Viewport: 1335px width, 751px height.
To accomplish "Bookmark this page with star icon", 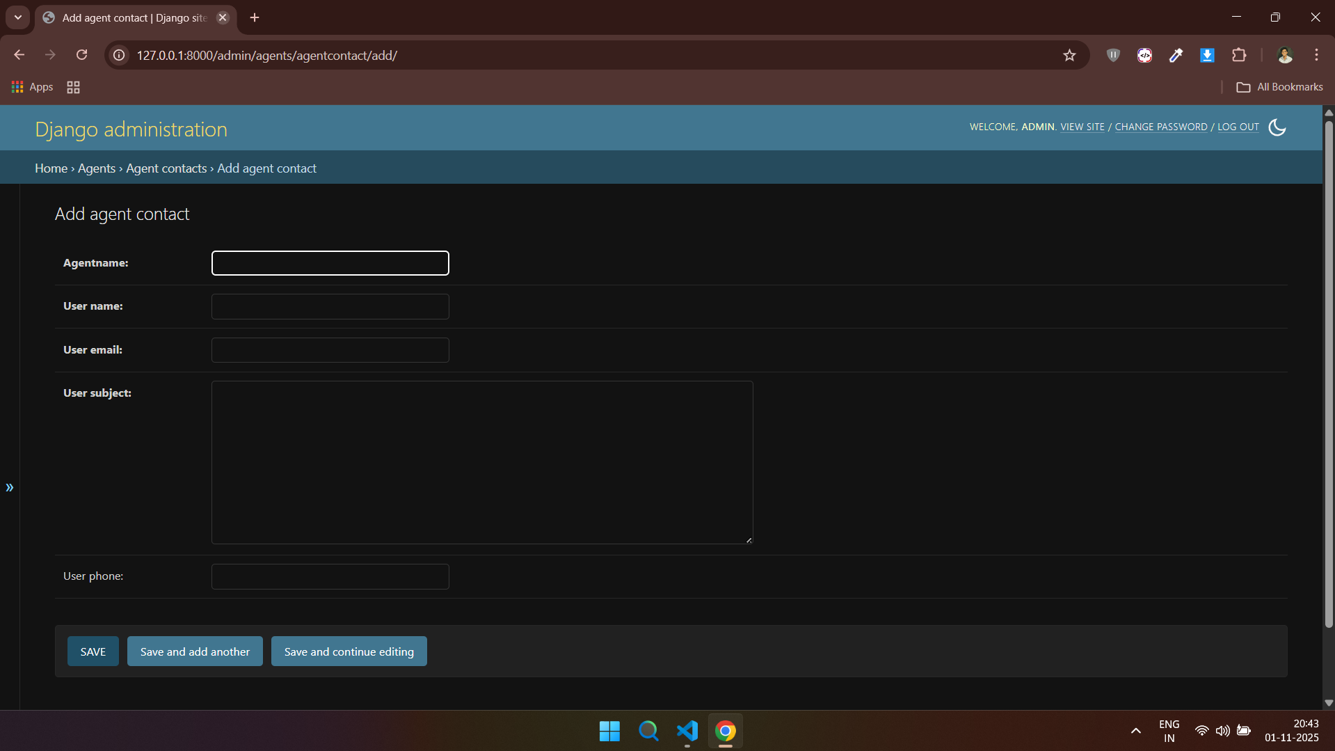I will coord(1069,55).
